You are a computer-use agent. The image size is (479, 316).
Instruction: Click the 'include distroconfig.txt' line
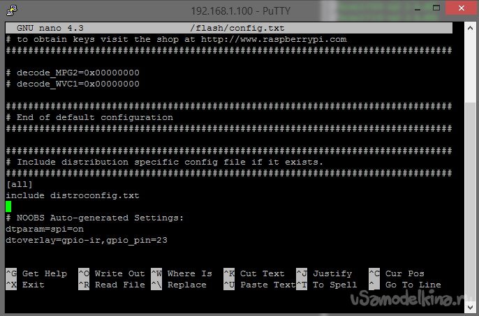point(73,196)
